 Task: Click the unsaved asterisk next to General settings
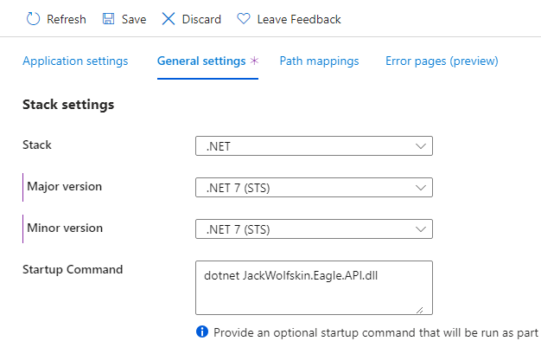pos(254,61)
